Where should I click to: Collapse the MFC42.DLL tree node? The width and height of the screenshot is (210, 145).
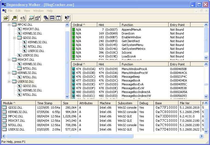pyautogui.click(x=9, y=25)
